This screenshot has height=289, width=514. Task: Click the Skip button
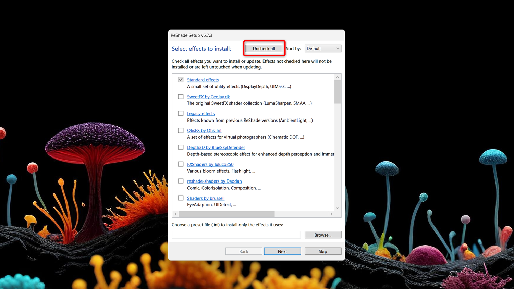tap(323, 251)
